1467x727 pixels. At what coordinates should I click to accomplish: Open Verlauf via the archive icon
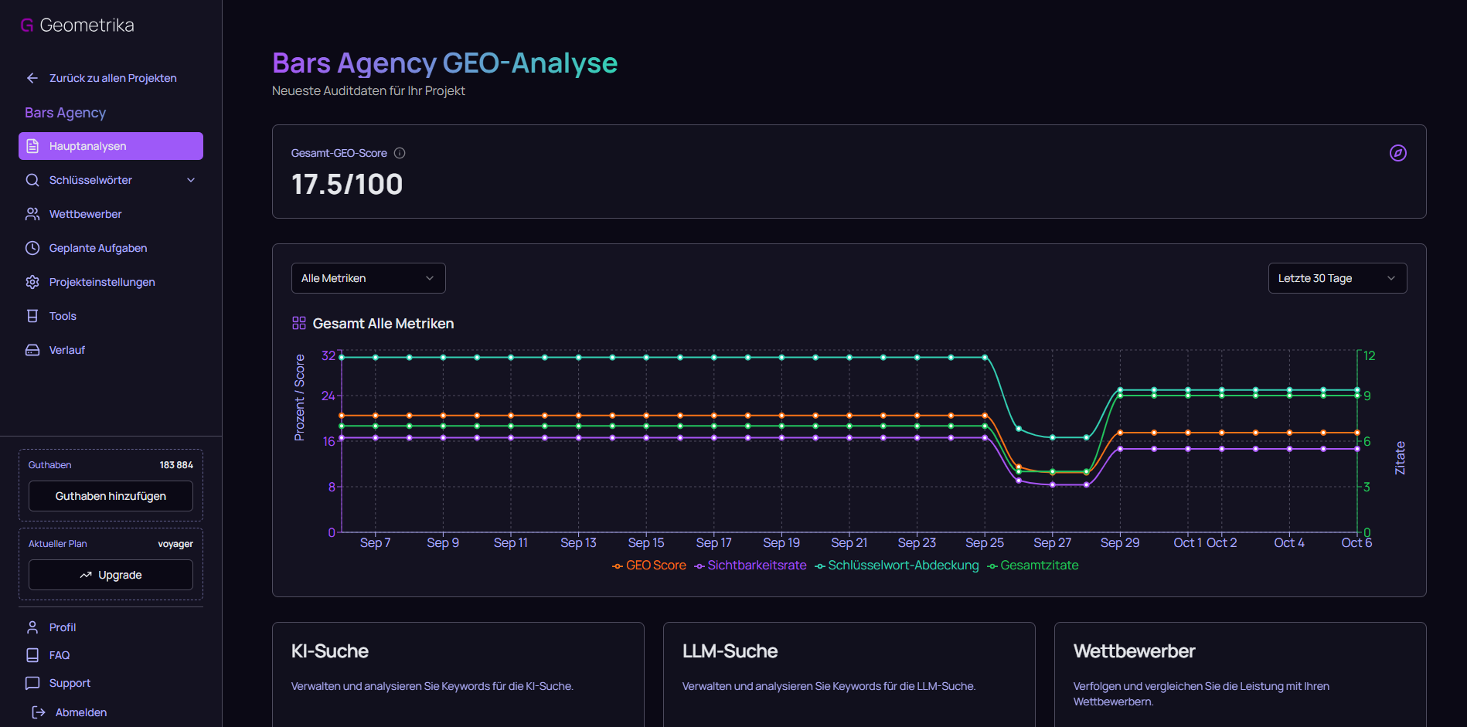(x=32, y=350)
